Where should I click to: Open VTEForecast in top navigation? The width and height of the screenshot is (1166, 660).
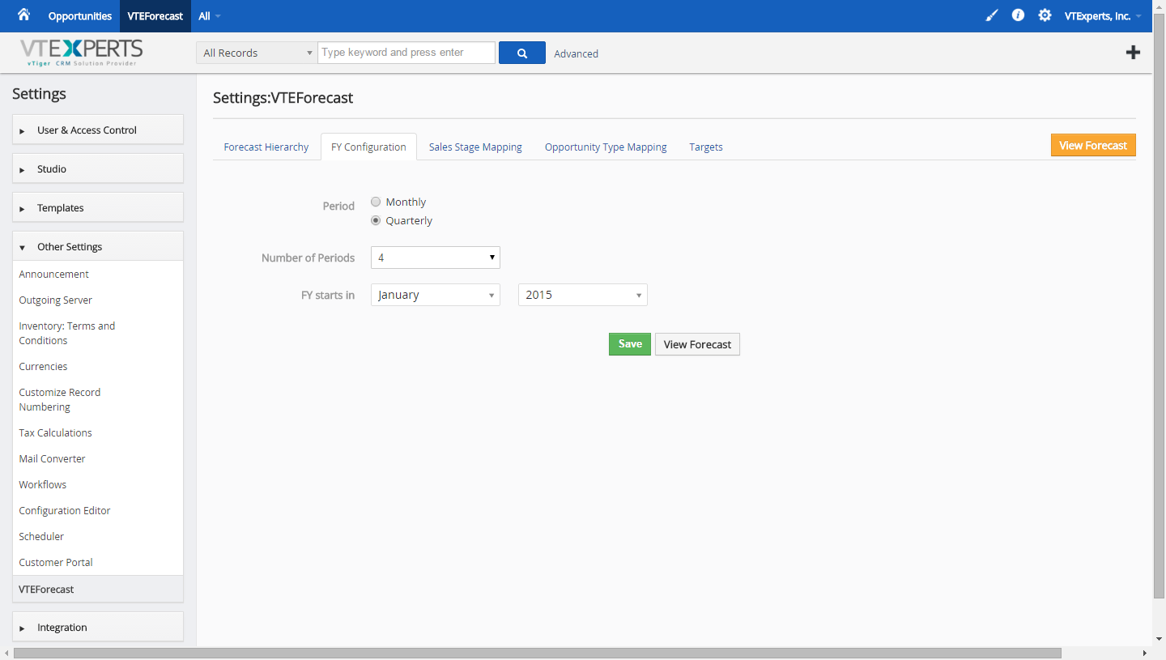tap(155, 16)
